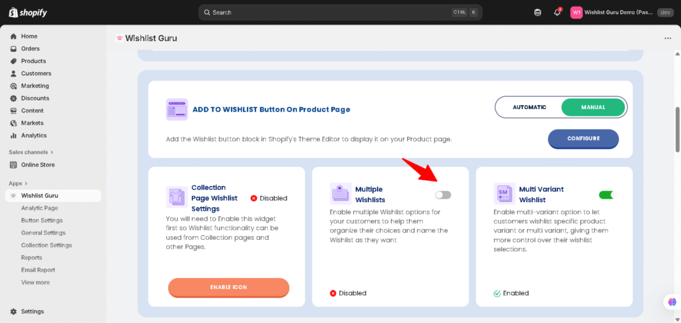The height and width of the screenshot is (323, 681).
Task: Open the three-dot more actions menu
Action: [668, 38]
